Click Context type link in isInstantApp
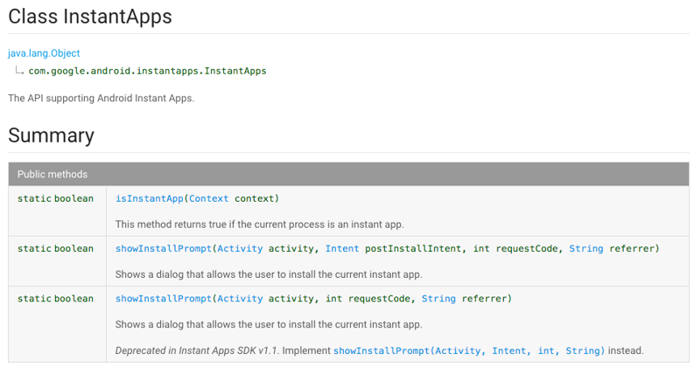This screenshot has height=367, width=694. coord(209,198)
